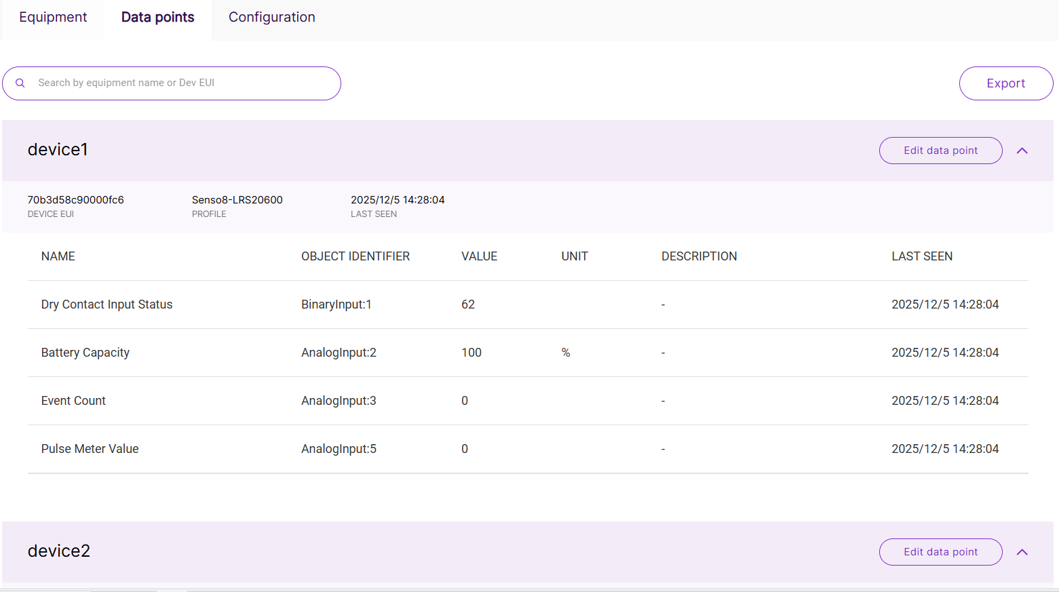Select the Data points tab
Viewport: 1059px width, 592px height.
(x=157, y=17)
